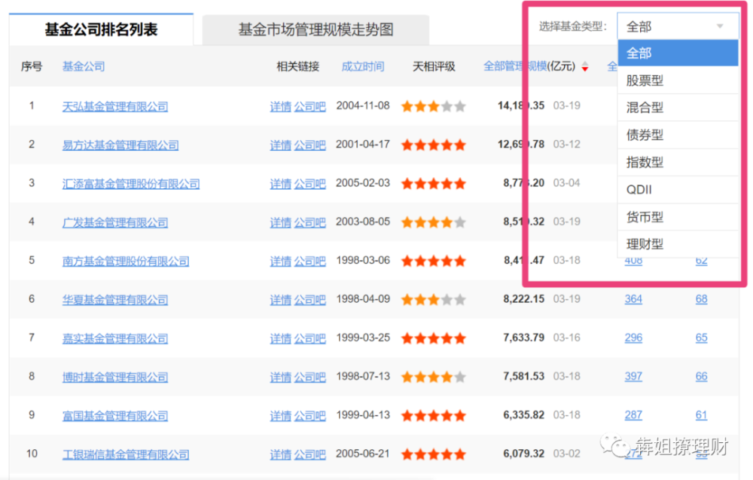Screen dimensions: 753x480
Task: Open 华夏基金管理有限公司 link
Action: (x=114, y=300)
